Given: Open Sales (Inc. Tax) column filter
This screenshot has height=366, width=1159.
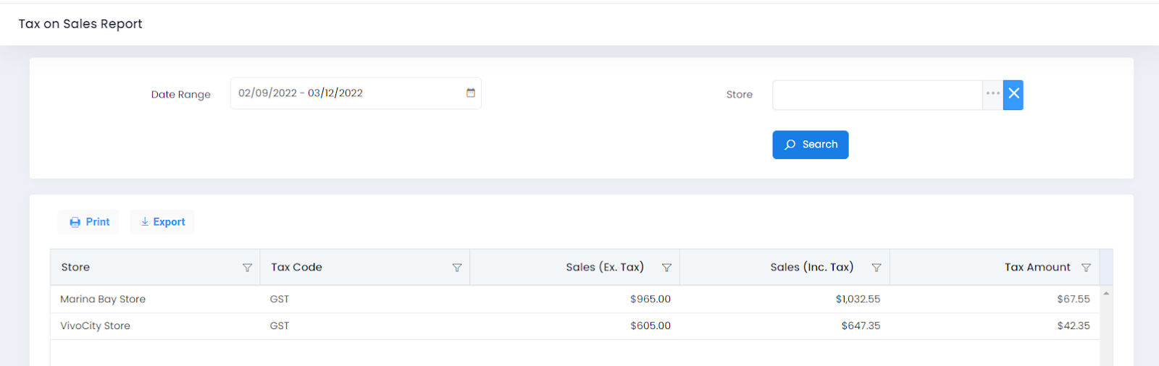Looking at the screenshot, I should click(876, 268).
